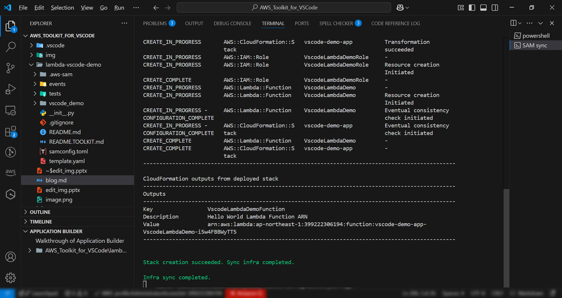Click the Remote Explorer icon

pos(11,110)
